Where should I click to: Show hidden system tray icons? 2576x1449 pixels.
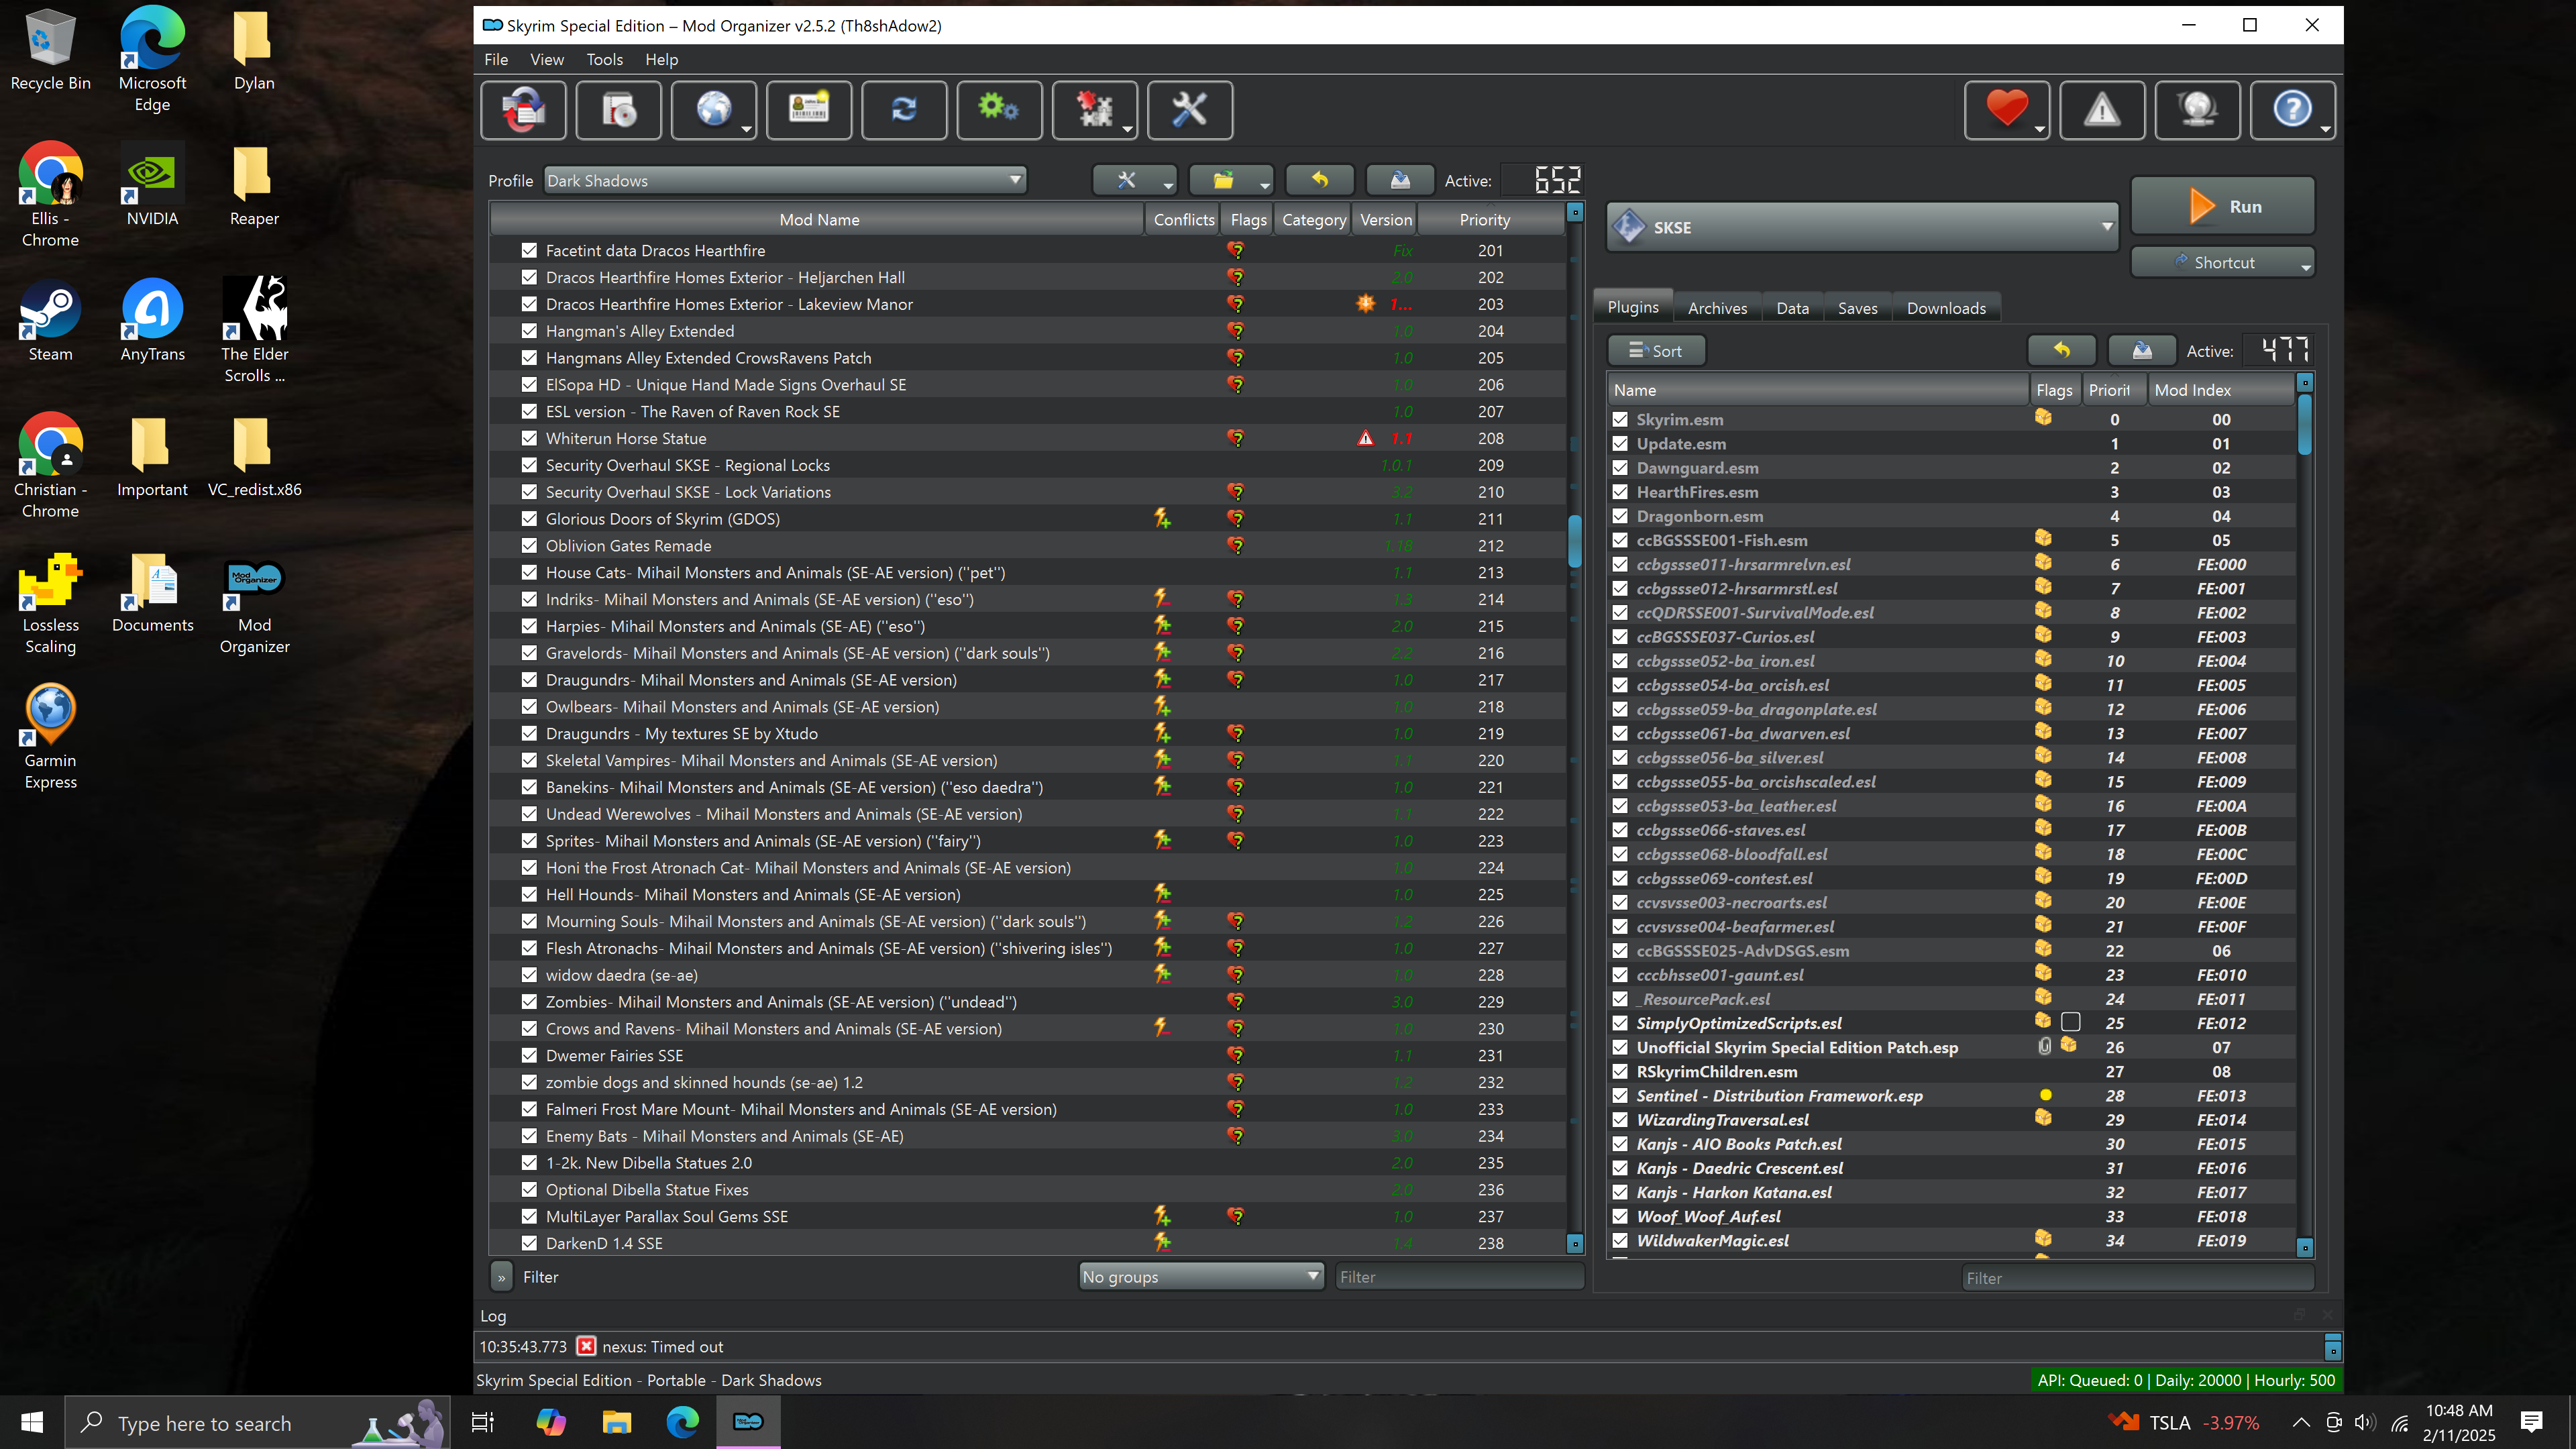(2300, 1422)
